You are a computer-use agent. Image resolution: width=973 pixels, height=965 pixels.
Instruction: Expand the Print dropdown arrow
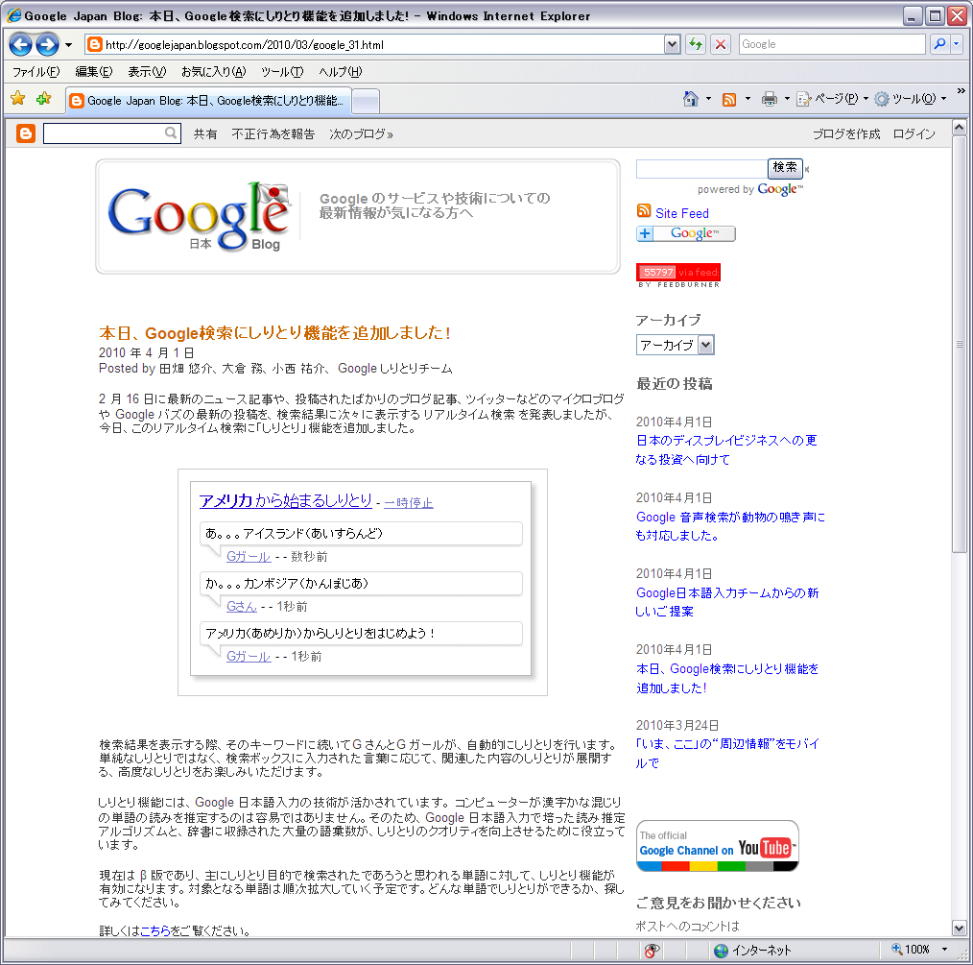pos(787,99)
